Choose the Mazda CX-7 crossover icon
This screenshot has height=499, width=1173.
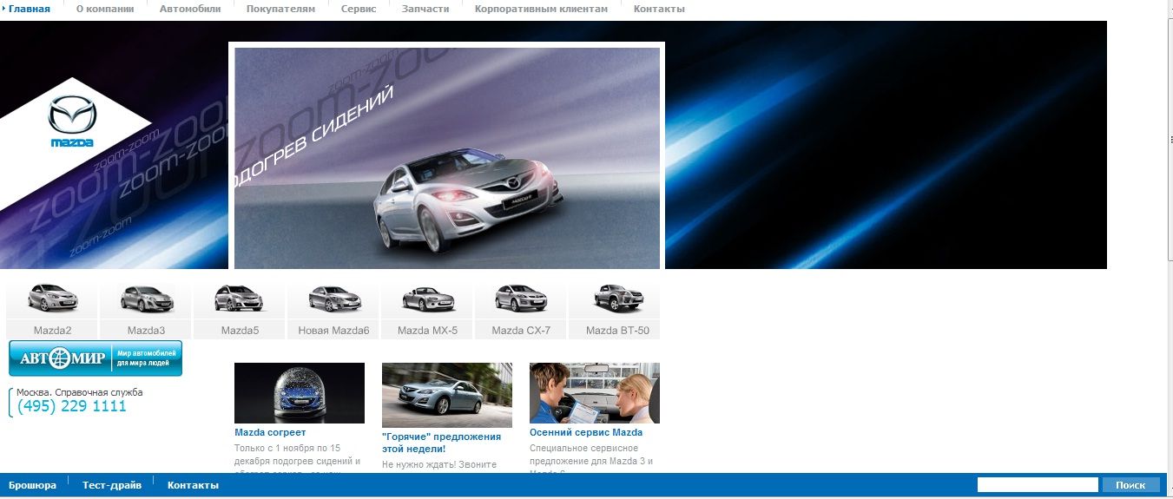point(521,299)
